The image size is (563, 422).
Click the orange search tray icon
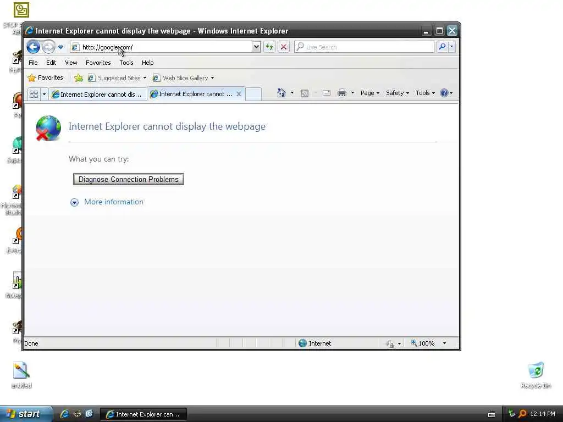coord(522,414)
